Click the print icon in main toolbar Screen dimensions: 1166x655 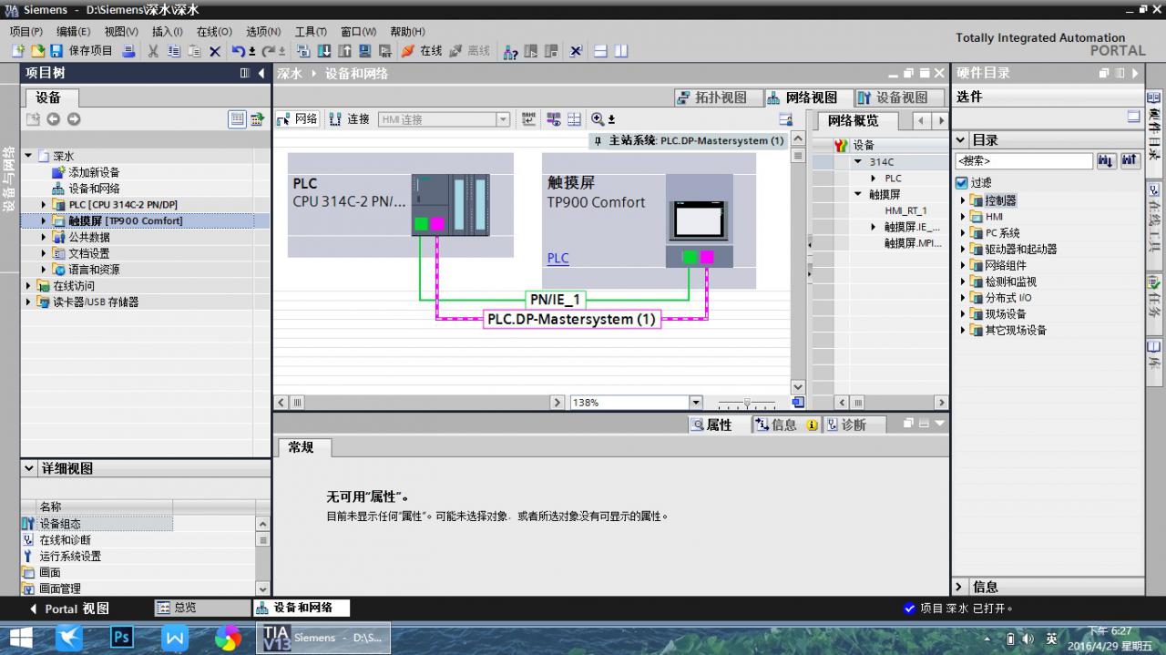128,51
